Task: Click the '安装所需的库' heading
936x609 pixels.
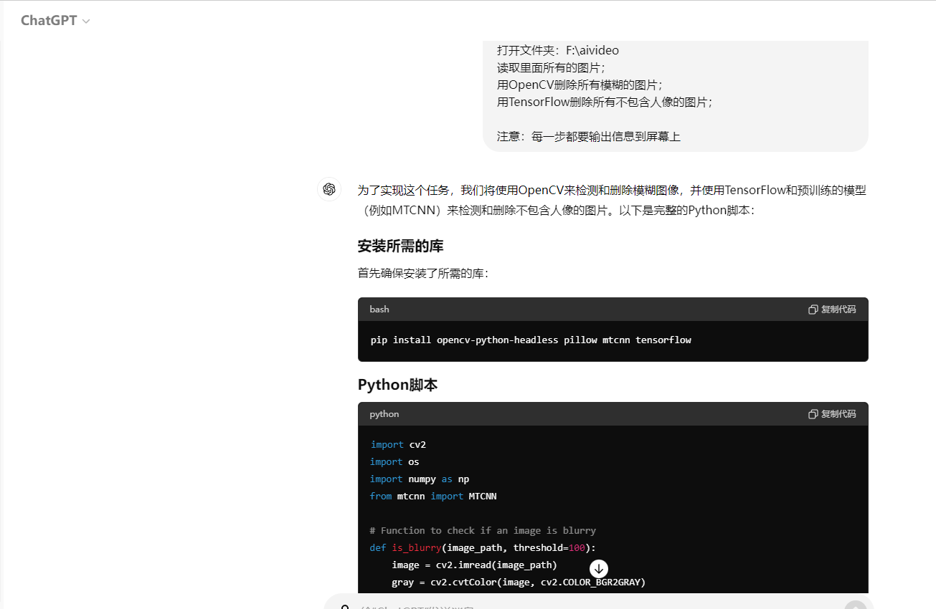Action: coord(400,246)
